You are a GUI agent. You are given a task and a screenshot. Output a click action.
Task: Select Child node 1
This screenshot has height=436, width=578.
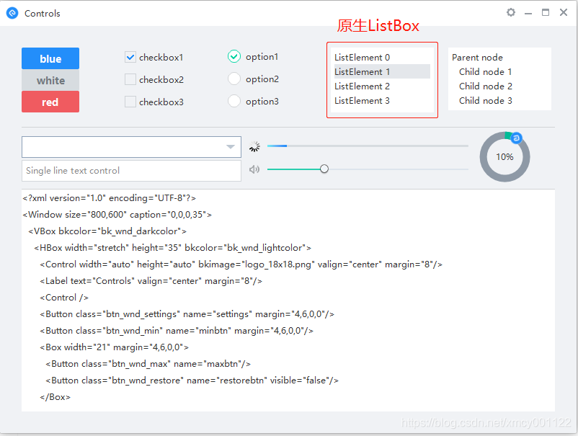(485, 71)
